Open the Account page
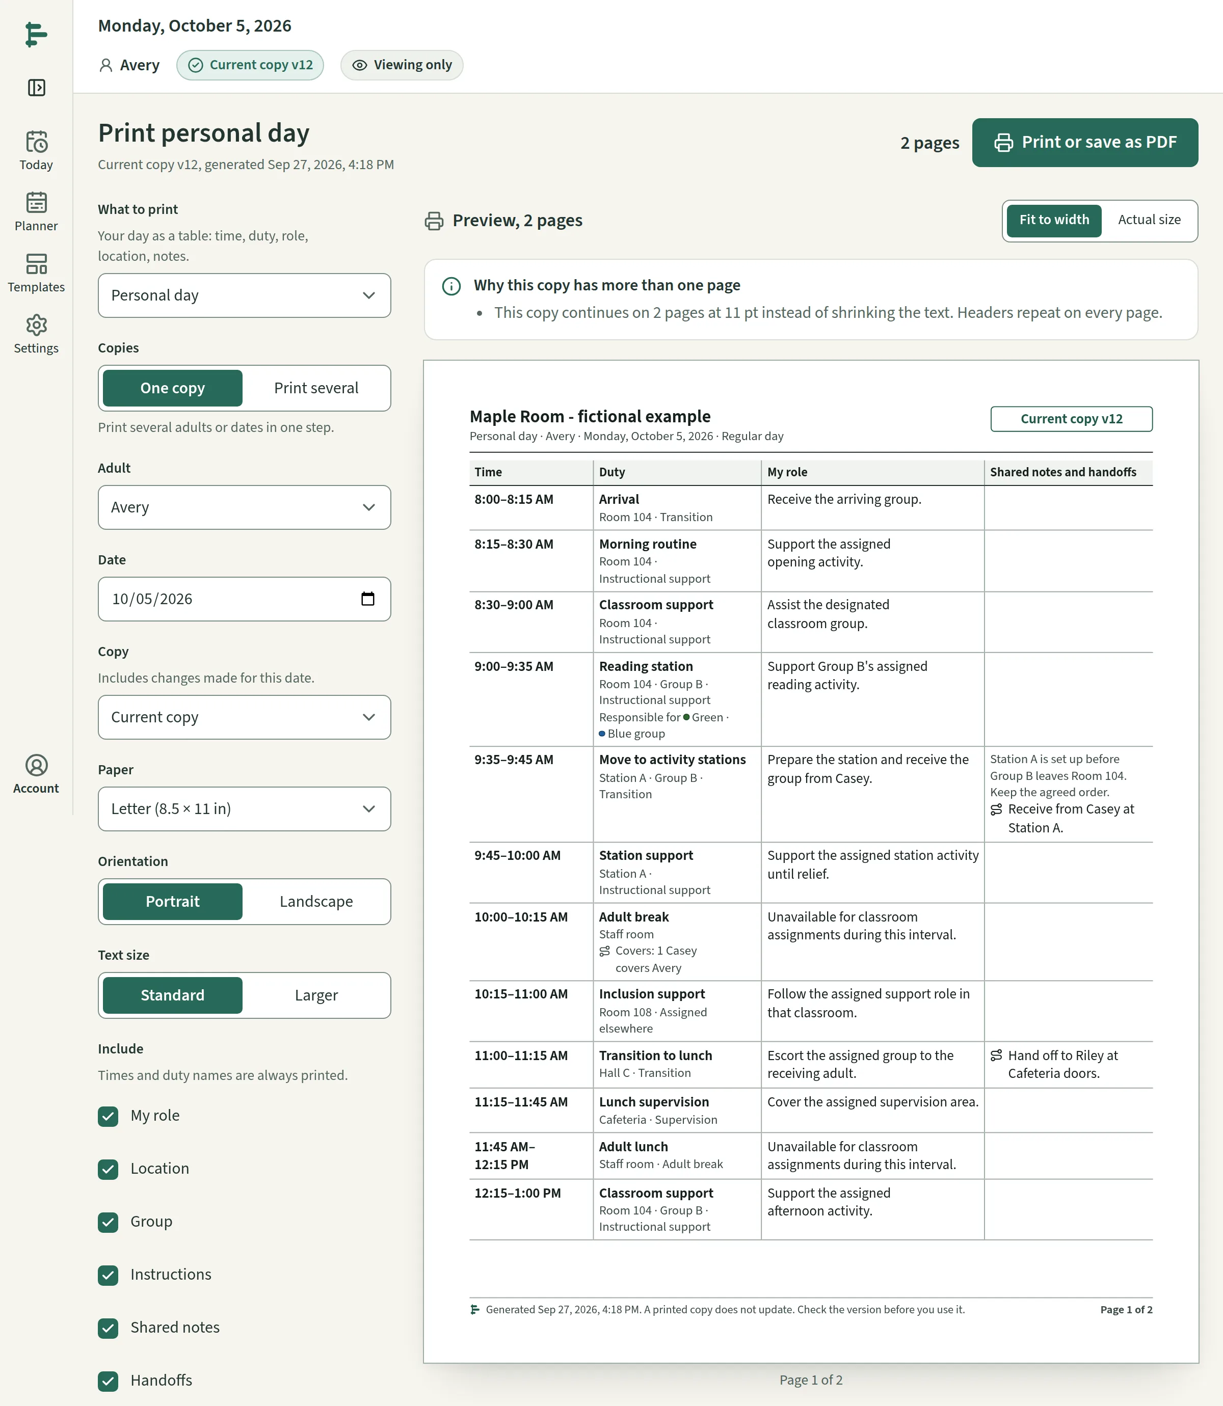Image resolution: width=1223 pixels, height=1406 pixels. 36,774
